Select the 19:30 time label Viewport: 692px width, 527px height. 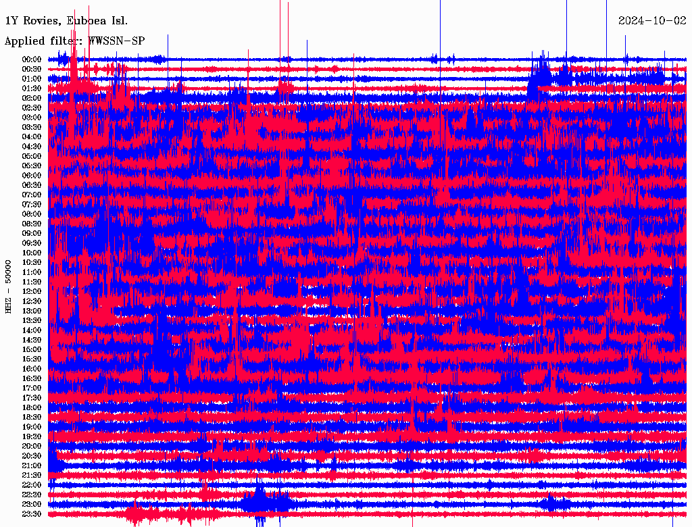pos(32,436)
